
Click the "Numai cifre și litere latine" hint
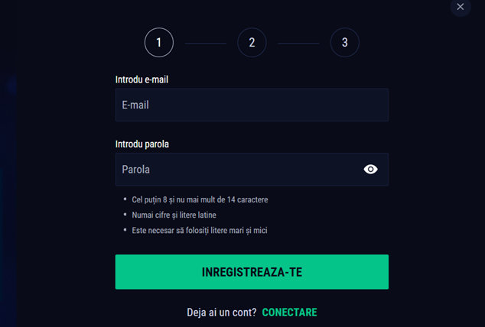point(174,215)
